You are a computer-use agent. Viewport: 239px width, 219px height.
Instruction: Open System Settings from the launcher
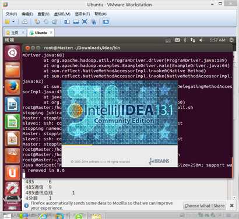coord(12,189)
